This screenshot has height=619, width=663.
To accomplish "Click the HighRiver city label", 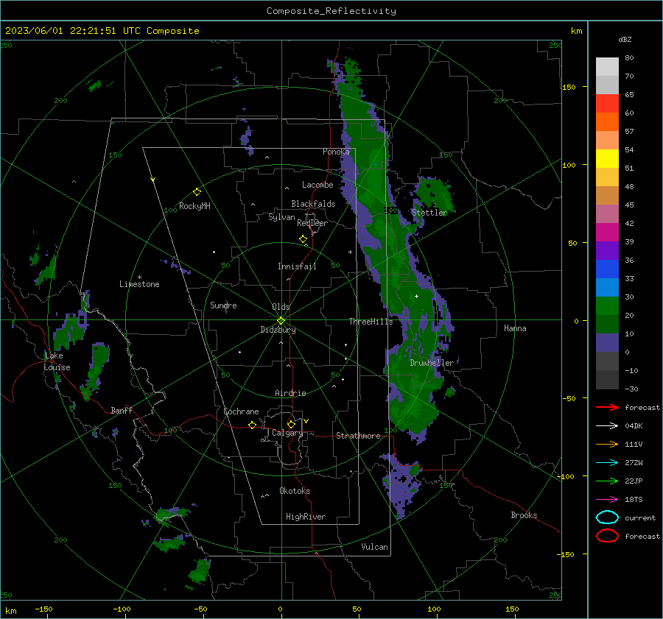I will coord(306,517).
